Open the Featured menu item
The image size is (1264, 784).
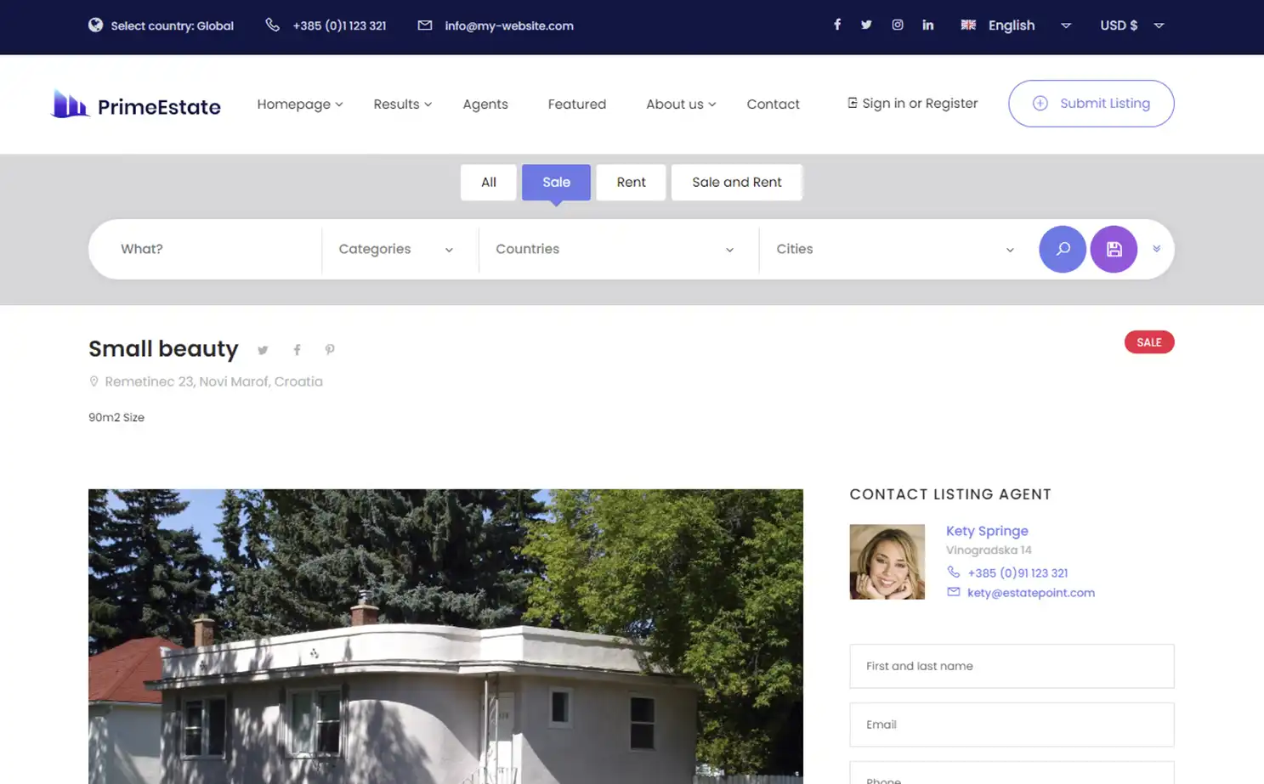(576, 104)
